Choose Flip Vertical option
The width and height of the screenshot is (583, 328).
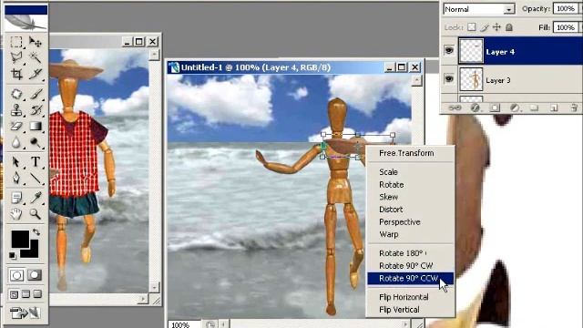(399, 310)
